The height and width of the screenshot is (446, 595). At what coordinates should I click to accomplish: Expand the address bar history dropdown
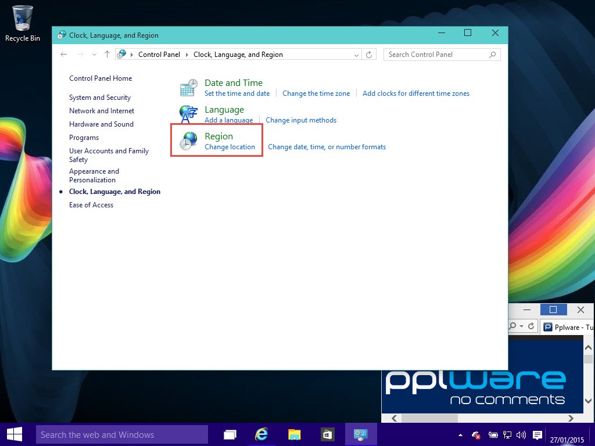pos(356,55)
